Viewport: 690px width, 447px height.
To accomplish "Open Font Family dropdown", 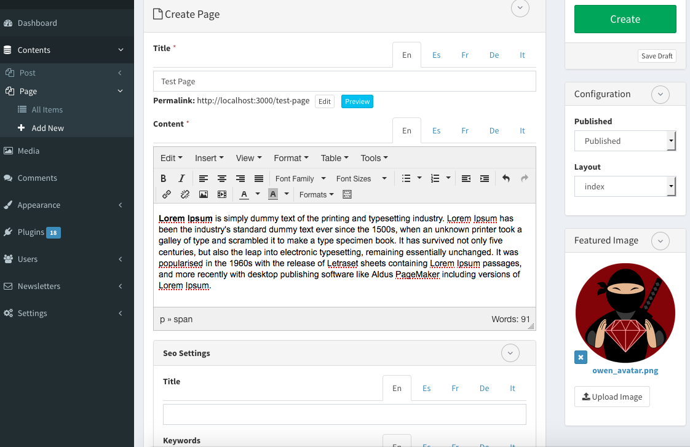I will click(301, 179).
